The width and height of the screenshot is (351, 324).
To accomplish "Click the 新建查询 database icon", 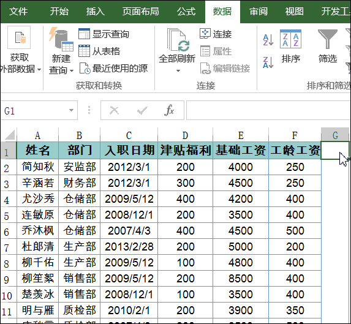I will [61, 39].
